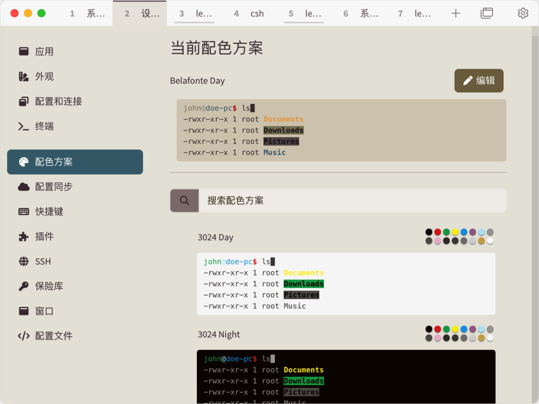Viewport: 539px width, 404px height.
Task: Open the 应用 settings section icon
Action: tap(24, 51)
